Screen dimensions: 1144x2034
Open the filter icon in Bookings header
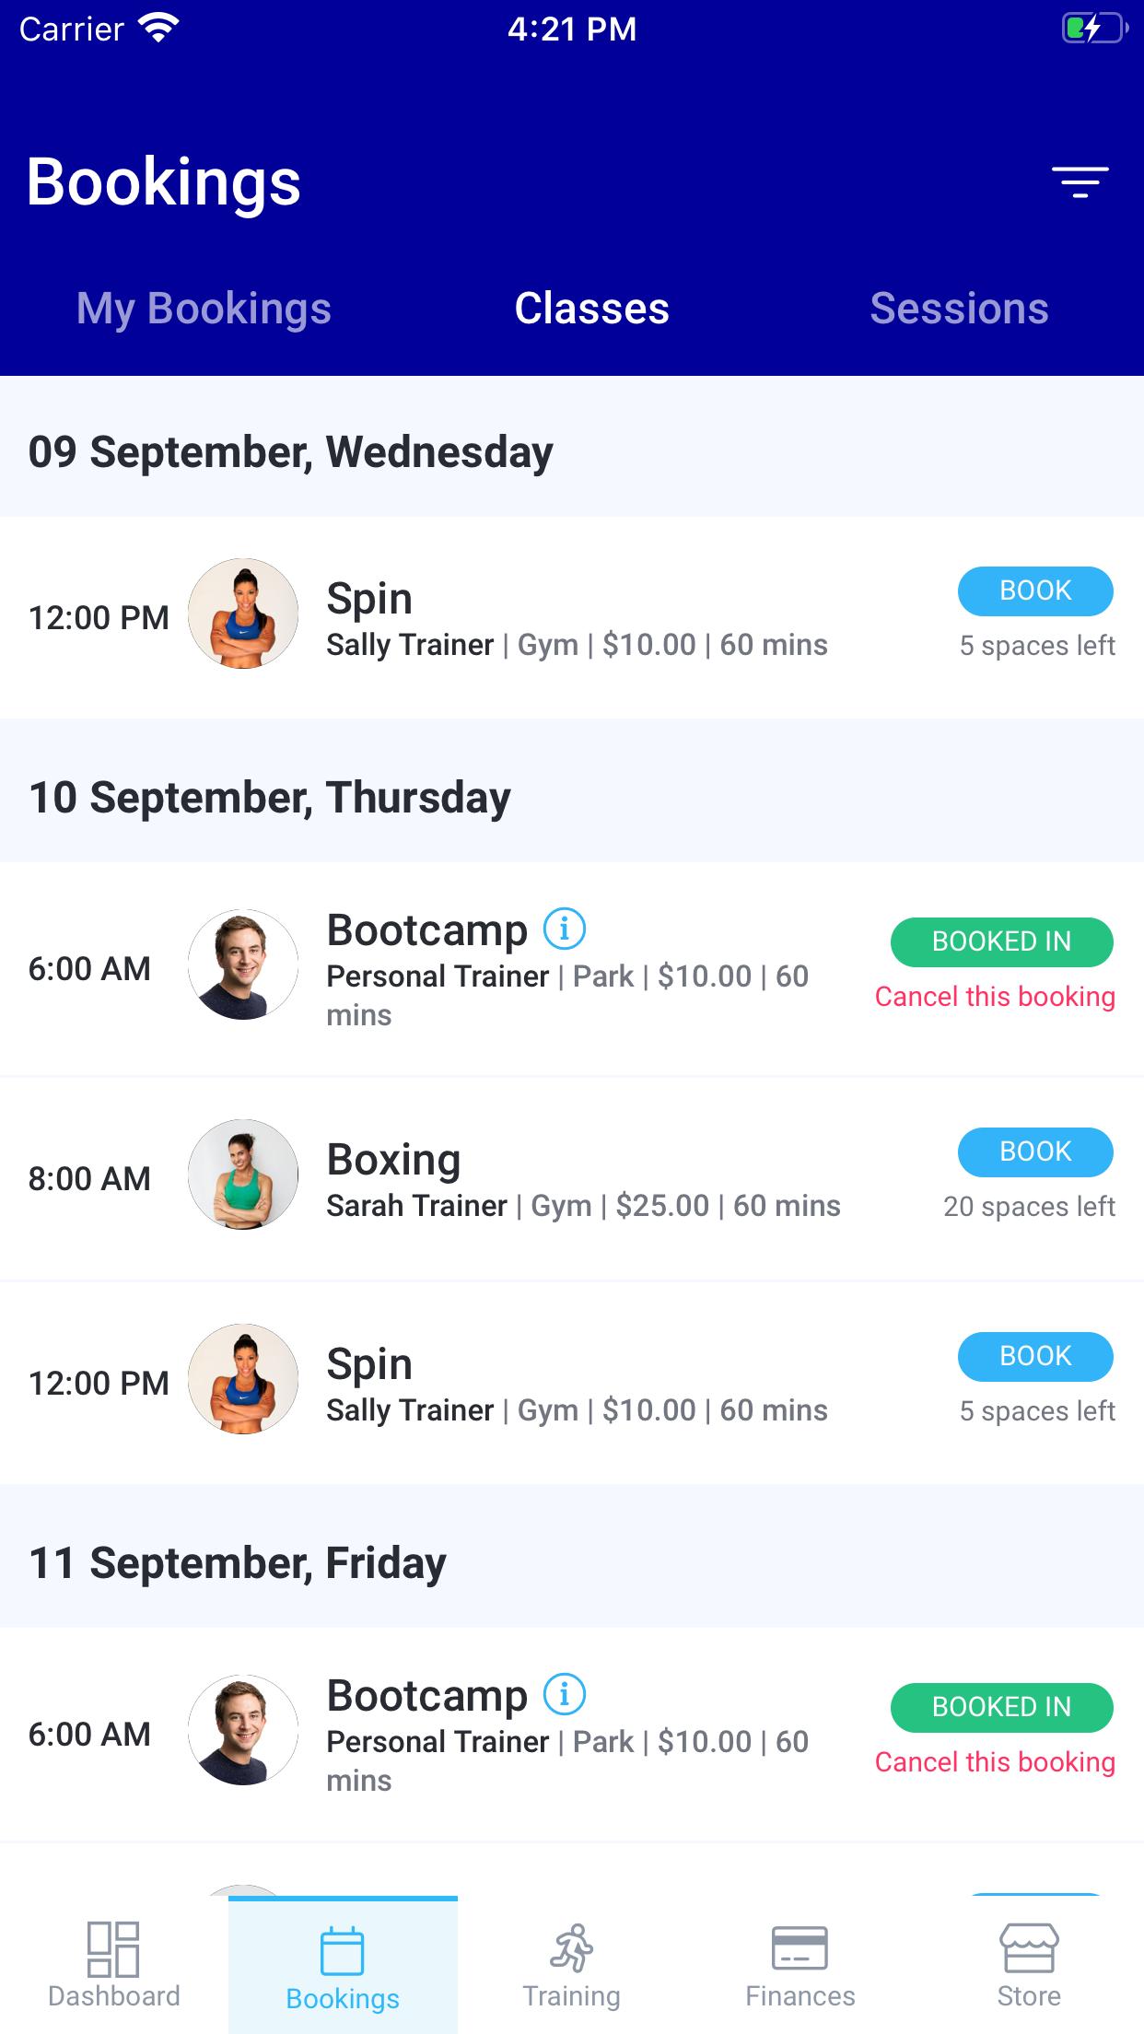pos(1080,182)
